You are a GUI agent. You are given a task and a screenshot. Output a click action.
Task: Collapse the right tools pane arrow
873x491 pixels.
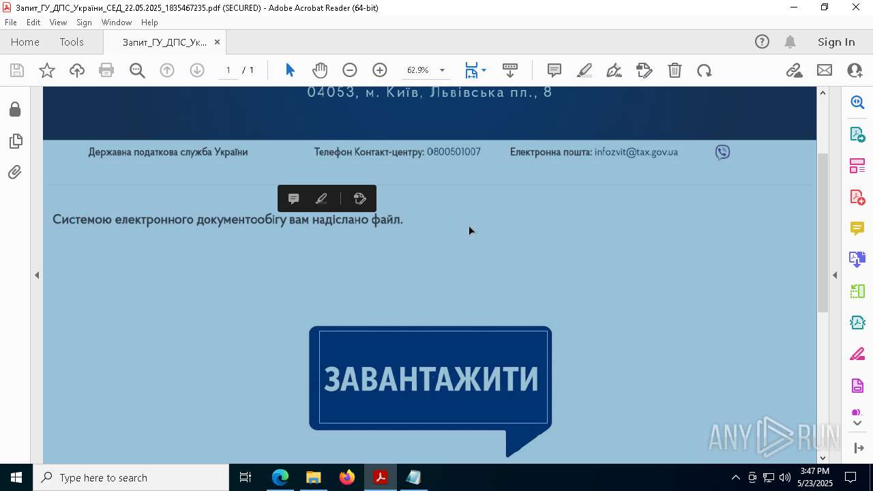pyautogui.click(x=835, y=275)
